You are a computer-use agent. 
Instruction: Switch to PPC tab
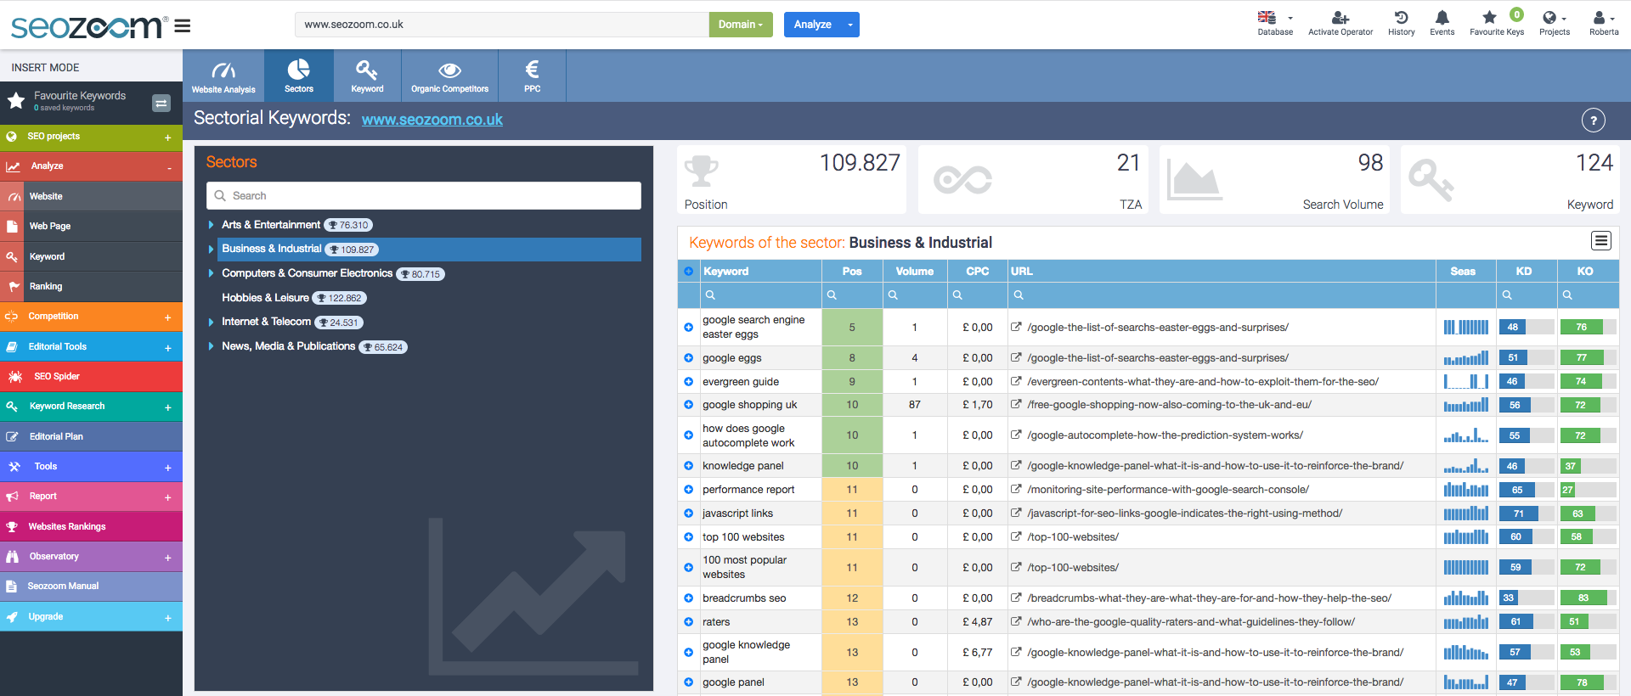[x=533, y=76]
